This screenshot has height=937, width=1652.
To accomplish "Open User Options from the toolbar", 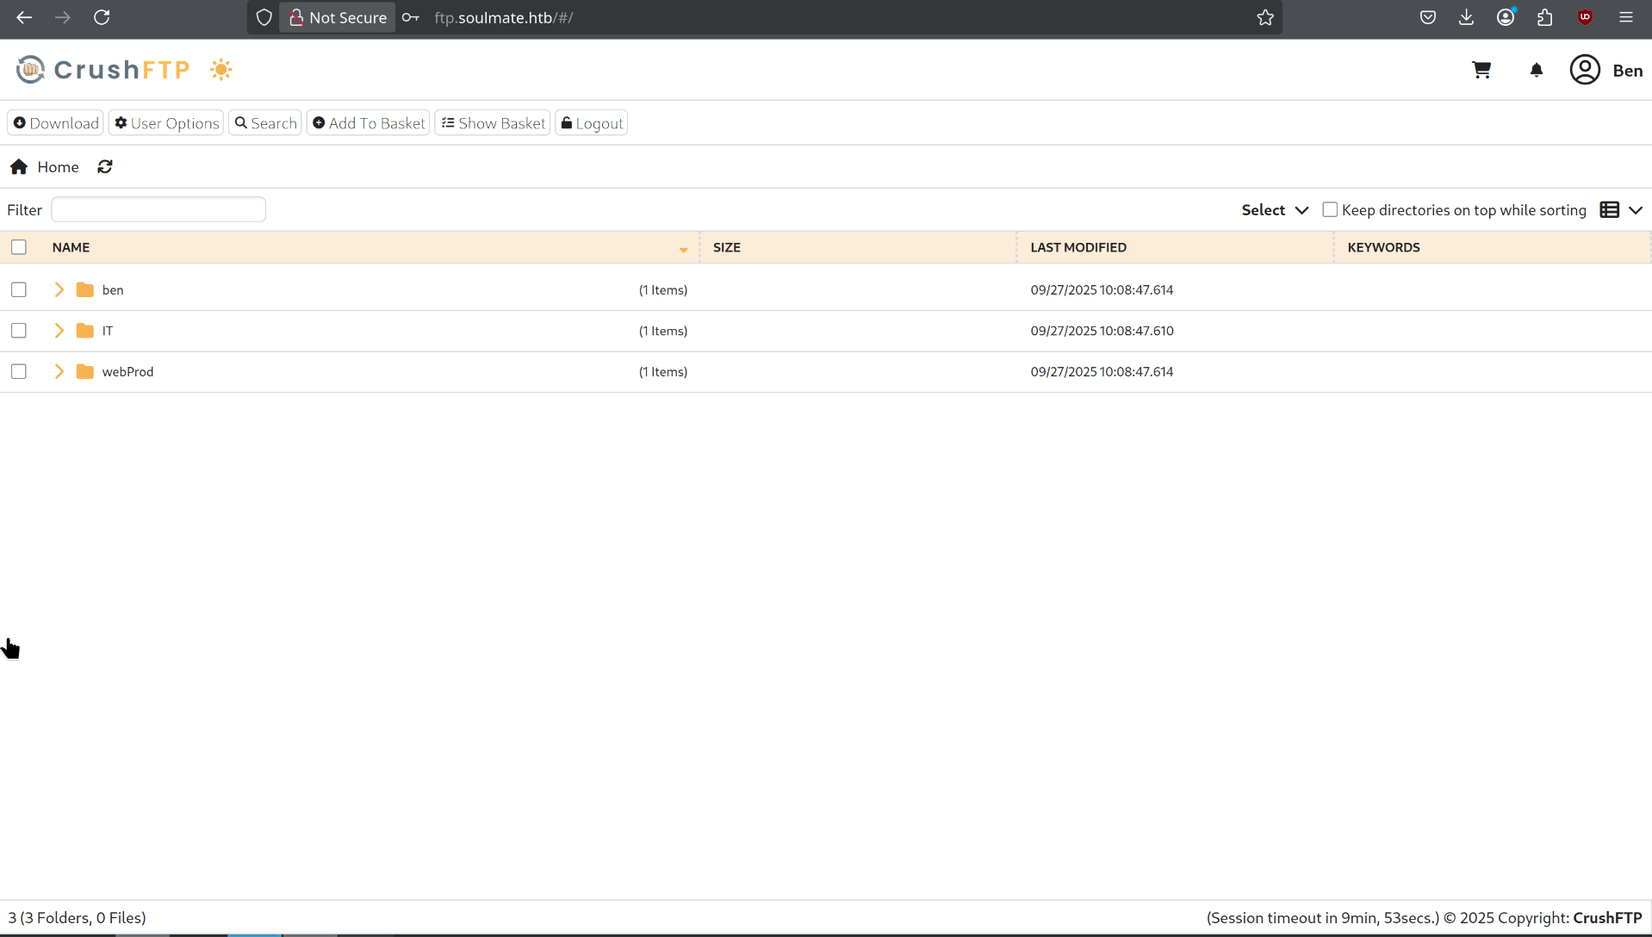I will (x=166, y=123).
